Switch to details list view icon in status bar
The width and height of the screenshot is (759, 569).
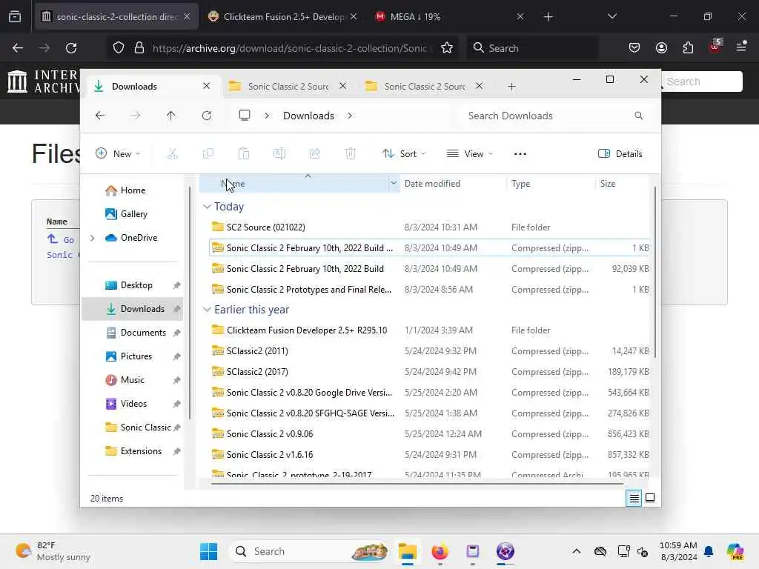[x=634, y=498]
